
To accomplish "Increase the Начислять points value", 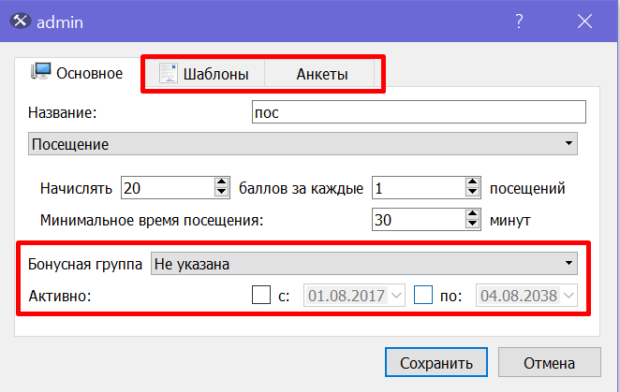I will 221,182.
